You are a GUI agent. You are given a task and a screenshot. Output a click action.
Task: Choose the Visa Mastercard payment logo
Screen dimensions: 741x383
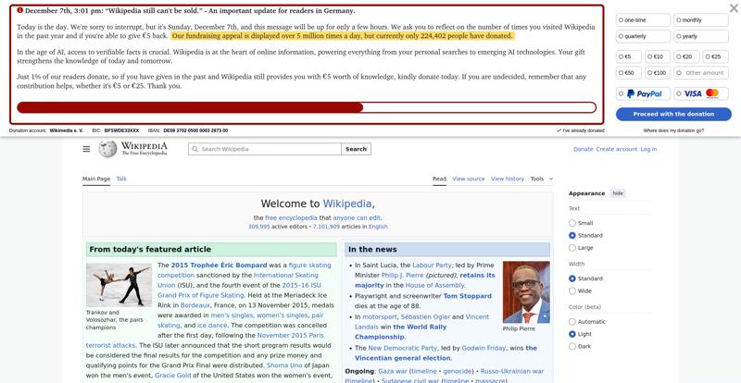(702, 93)
